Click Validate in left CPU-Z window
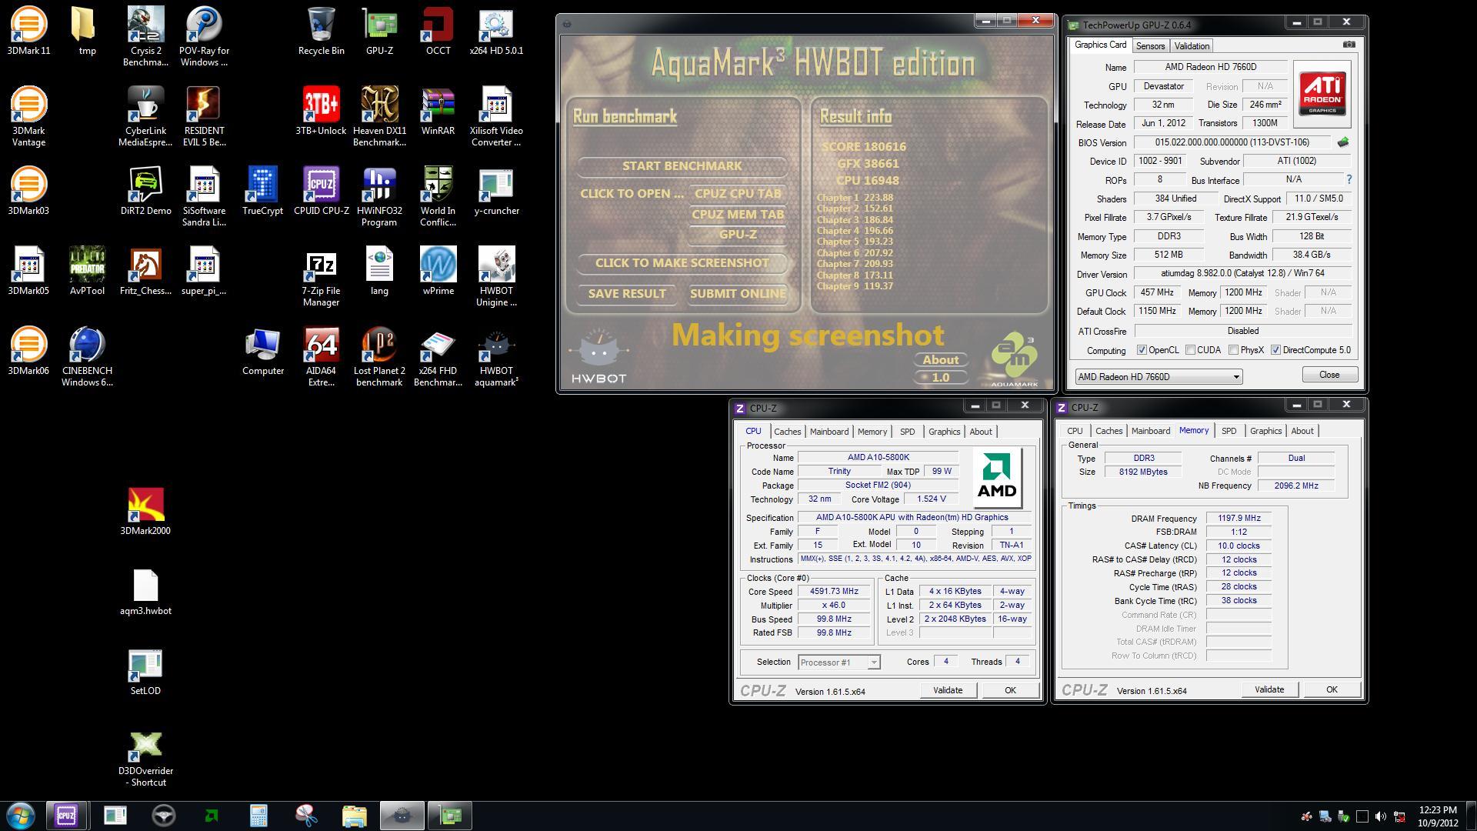 click(948, 690)
